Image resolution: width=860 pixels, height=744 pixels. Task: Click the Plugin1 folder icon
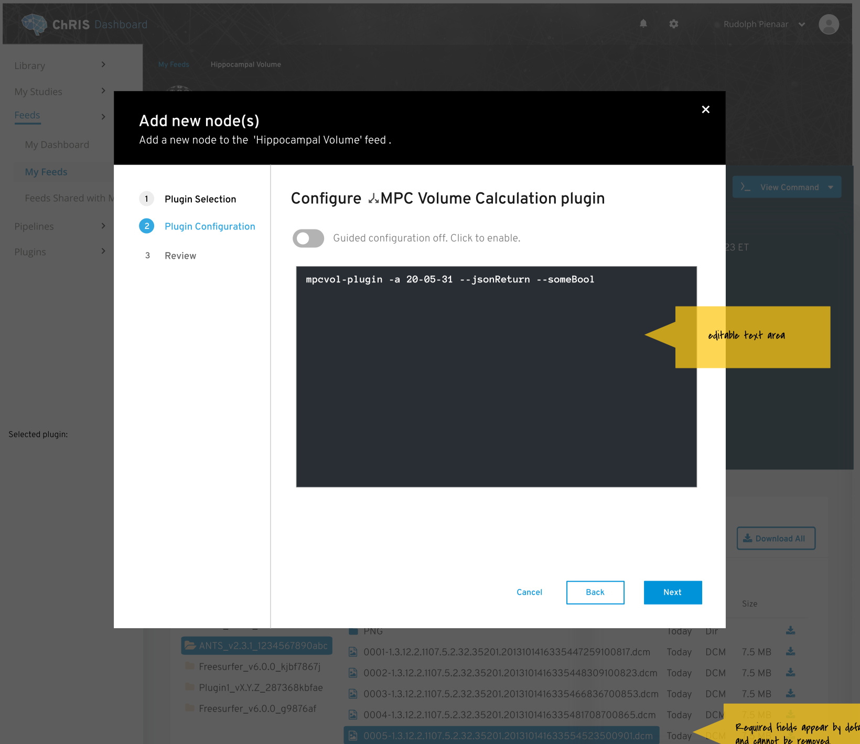[x=190, y=687]
